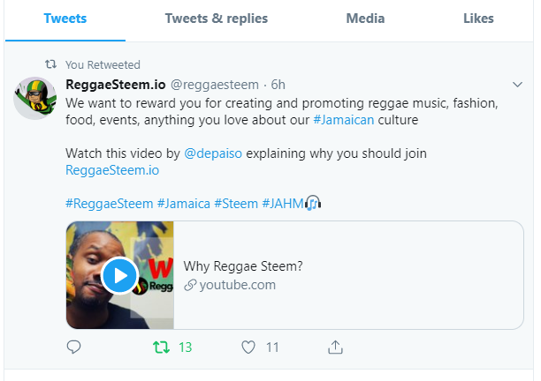Image resolution: width=541 pixels, height=381 pixels.
Task: Open the #ReggaeSteem hashtag
Action: (x=109, y=204)
